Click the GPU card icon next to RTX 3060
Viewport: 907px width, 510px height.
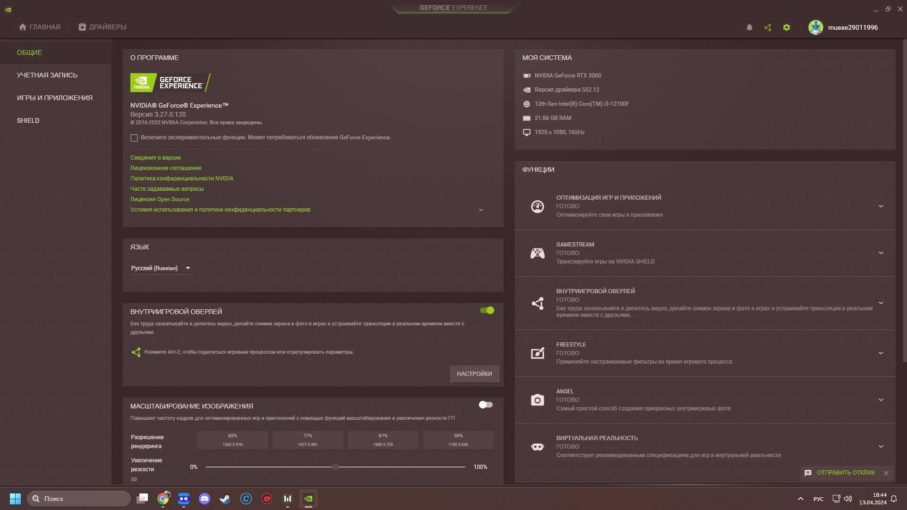[527, 76]
